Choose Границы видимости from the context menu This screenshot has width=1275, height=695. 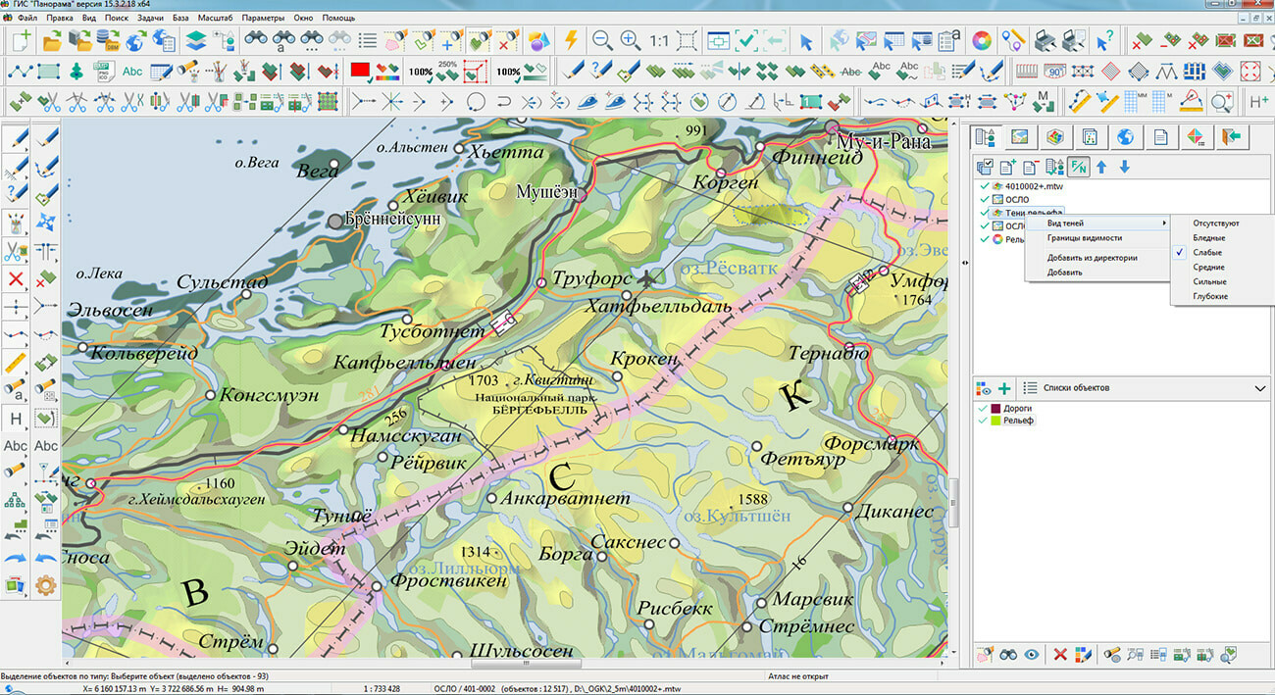point(1084,238)
